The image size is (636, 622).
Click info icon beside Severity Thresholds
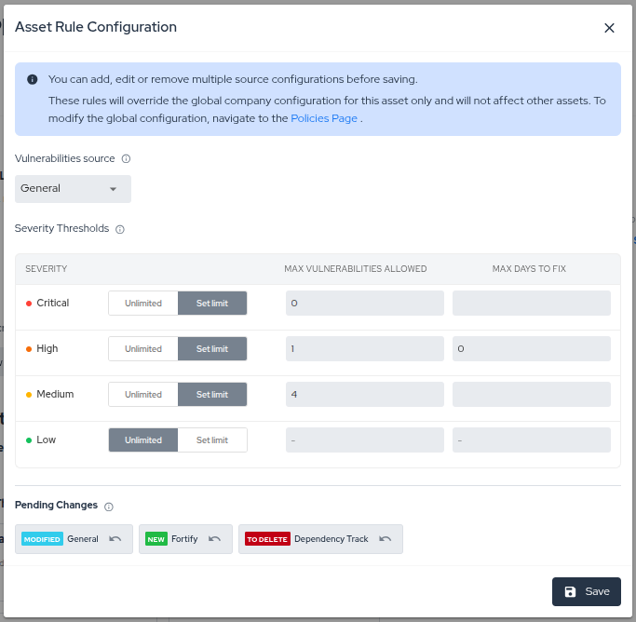pyautogui.click(x=120, y=229)
